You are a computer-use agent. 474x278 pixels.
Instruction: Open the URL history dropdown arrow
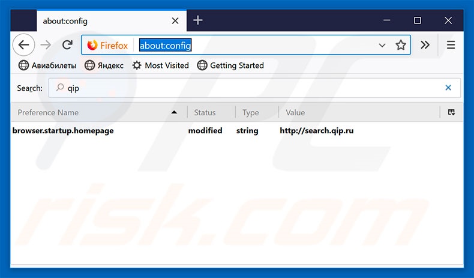click(x=382, y=46)
